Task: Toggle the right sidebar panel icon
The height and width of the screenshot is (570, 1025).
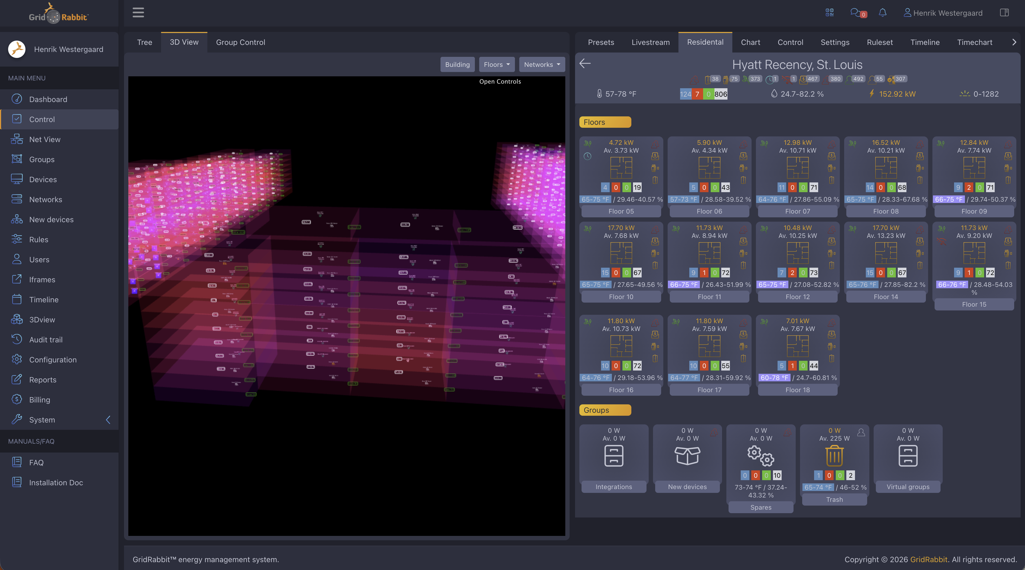Action: [1004, 13]
